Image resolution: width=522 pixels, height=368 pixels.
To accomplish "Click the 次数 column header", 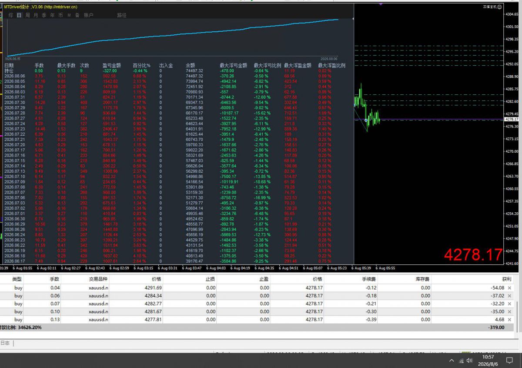I will tap(84, 65).
